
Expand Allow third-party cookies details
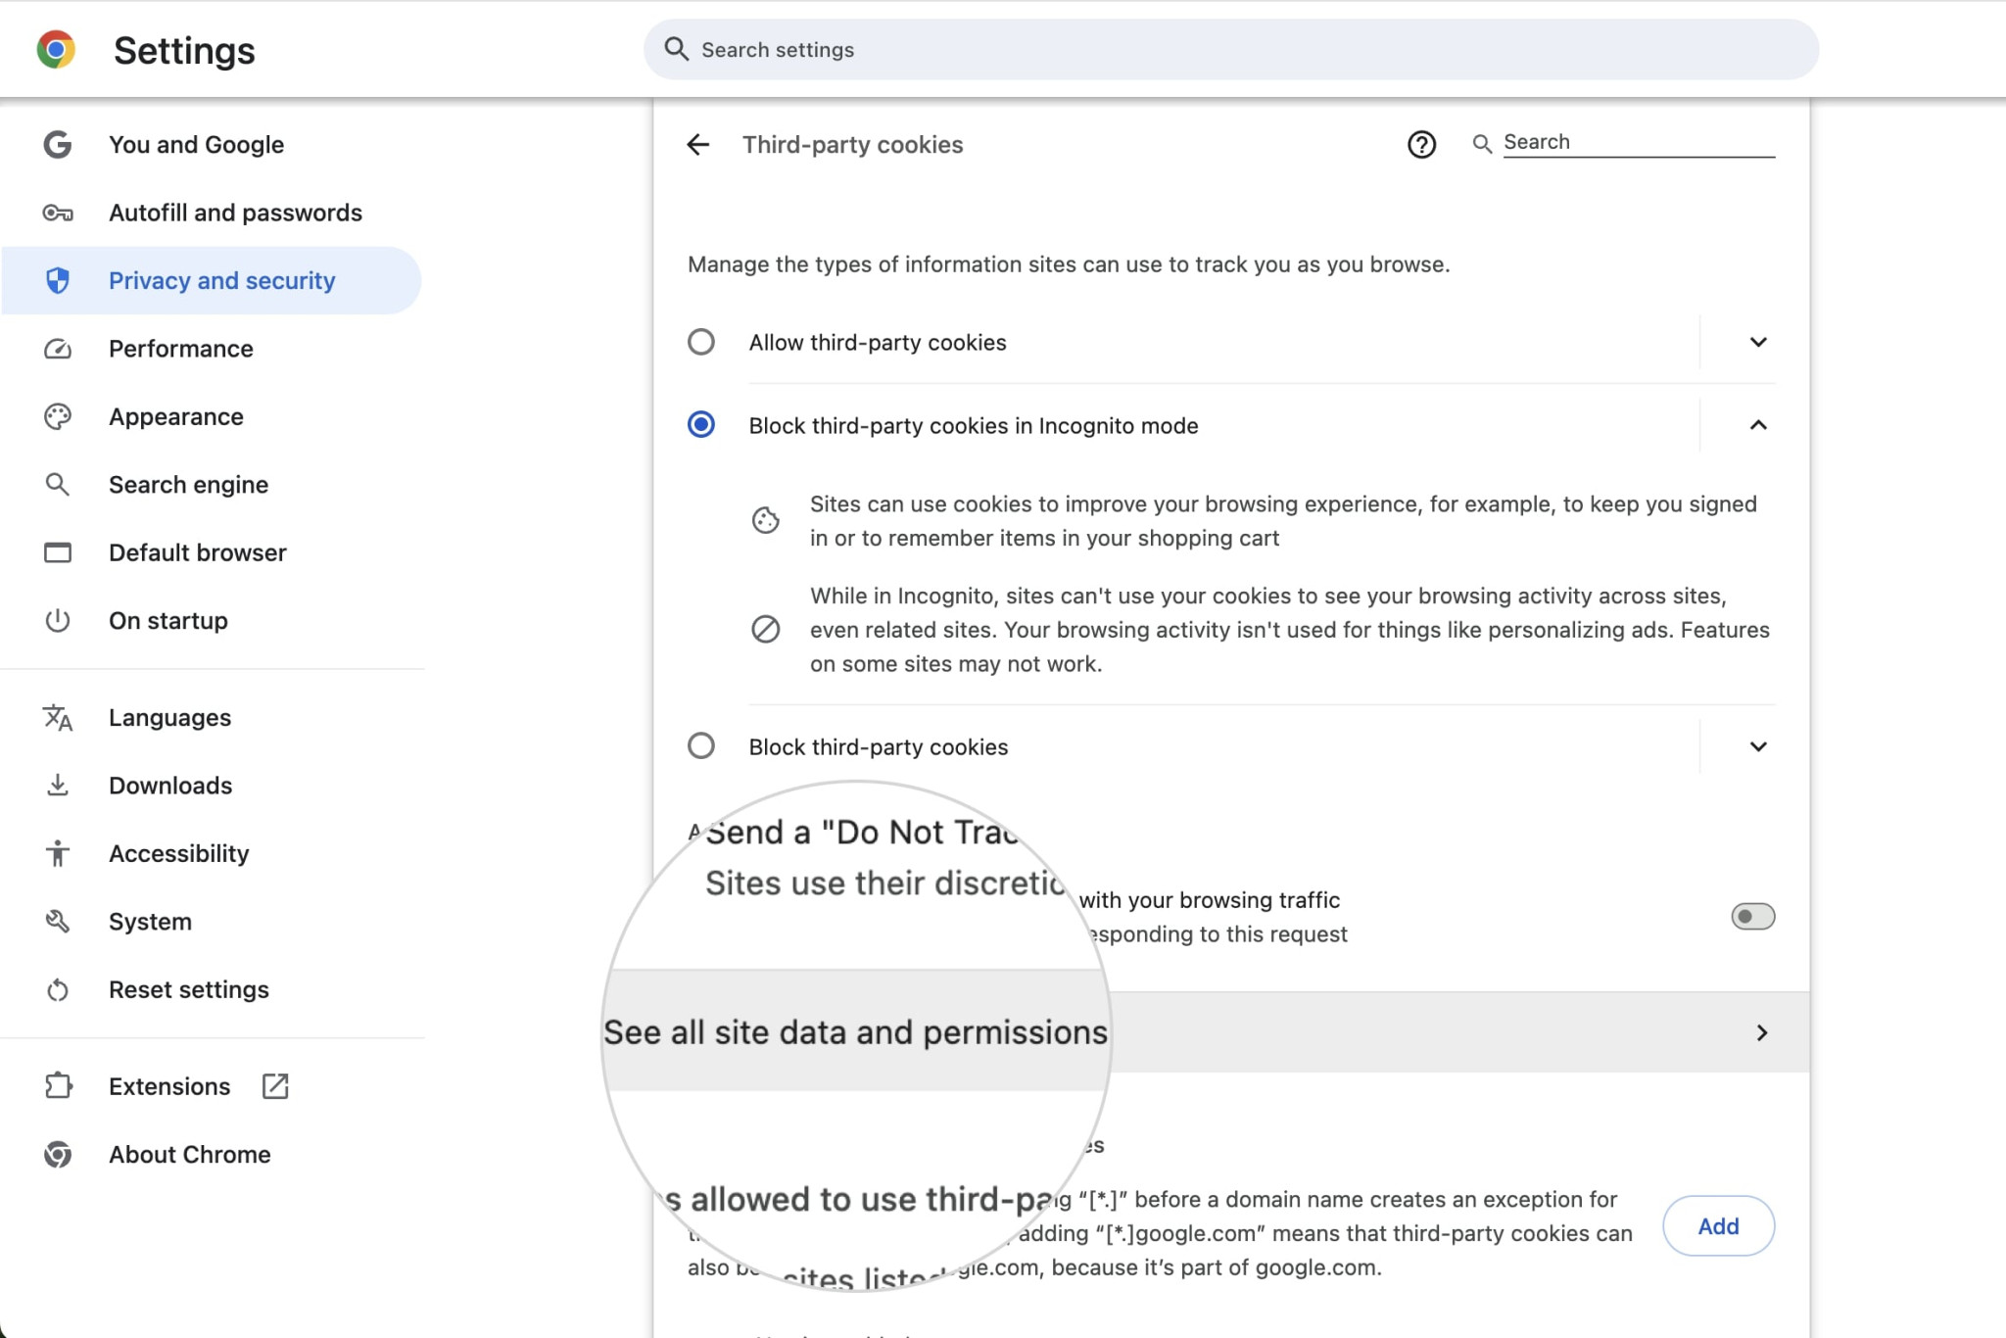[x=1758, y=342]
